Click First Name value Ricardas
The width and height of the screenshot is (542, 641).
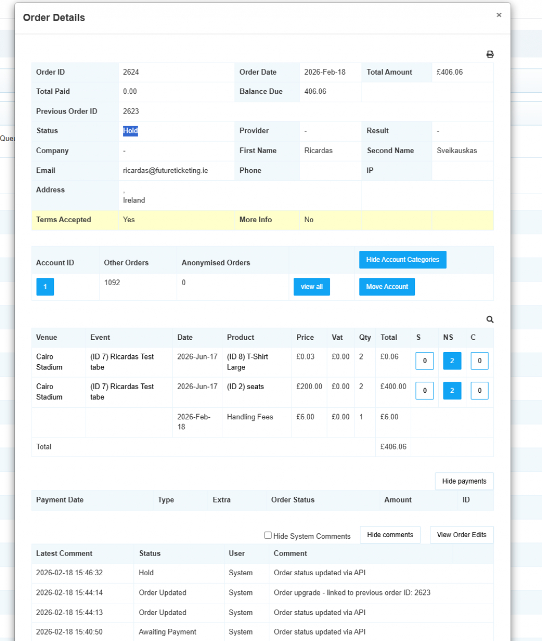(x=319, y=151)
